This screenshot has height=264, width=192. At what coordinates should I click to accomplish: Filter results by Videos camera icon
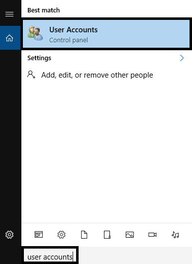152,235
